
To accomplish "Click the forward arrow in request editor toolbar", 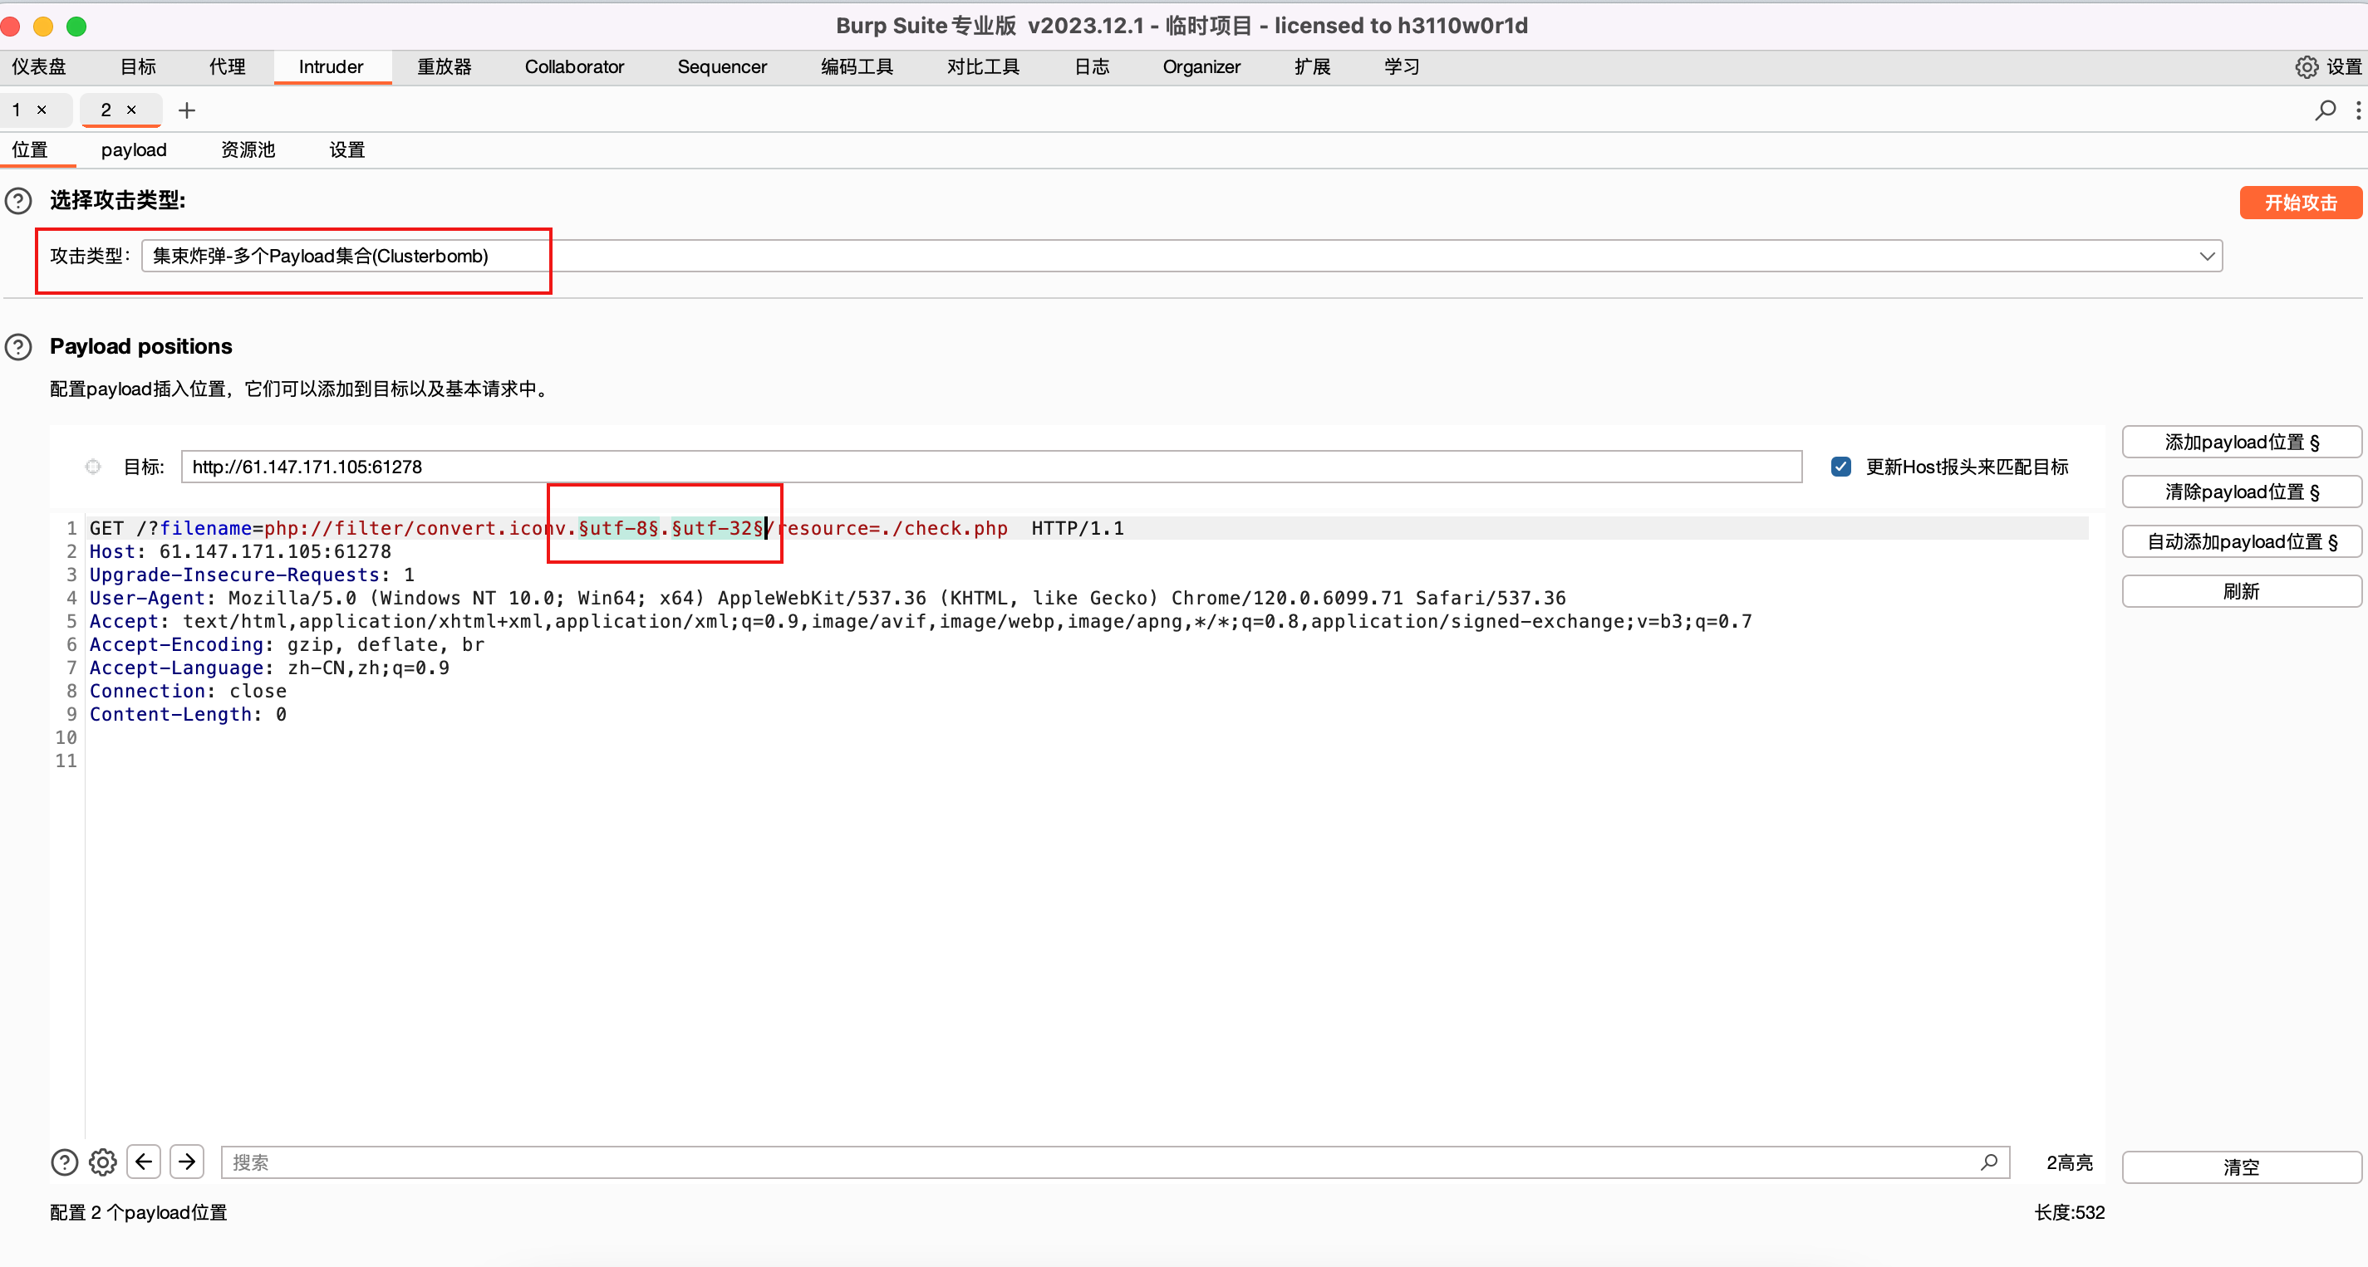I will coord(187,1162).
